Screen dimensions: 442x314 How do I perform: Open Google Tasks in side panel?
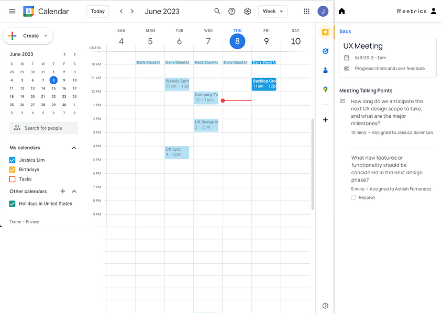325,51
